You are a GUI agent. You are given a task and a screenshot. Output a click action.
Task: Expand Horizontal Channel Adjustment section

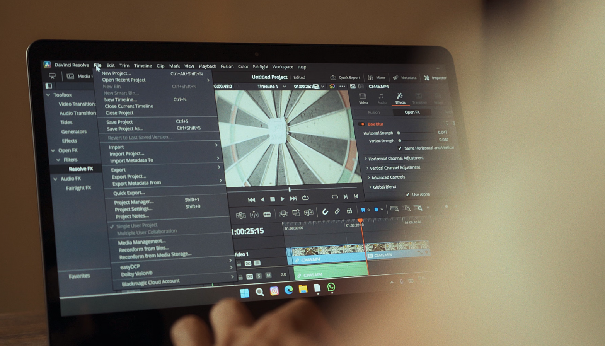394,158
